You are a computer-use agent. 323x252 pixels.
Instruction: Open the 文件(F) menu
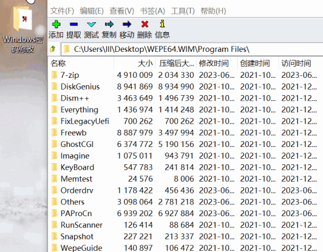(x=62, y=10)
